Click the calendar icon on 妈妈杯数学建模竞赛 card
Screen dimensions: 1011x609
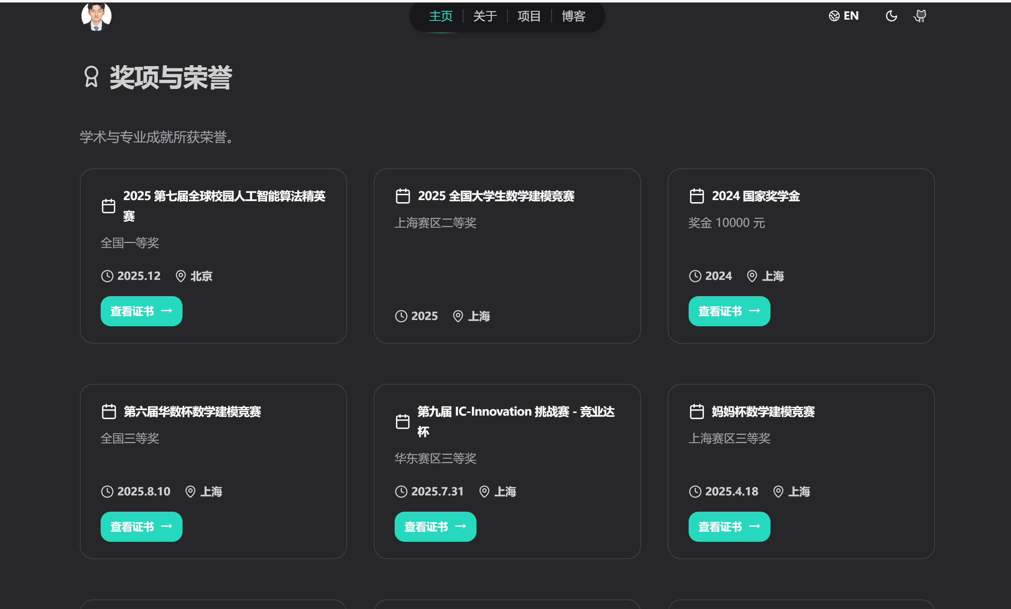(696, 411)
